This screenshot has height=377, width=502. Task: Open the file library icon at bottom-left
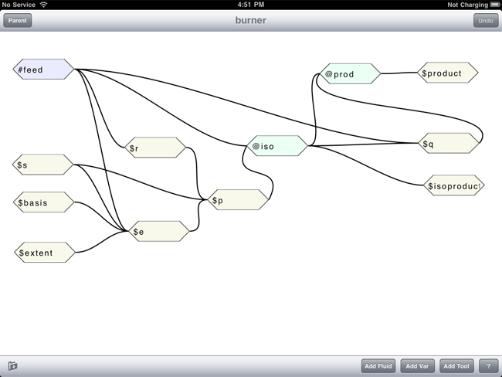point(13,366)
